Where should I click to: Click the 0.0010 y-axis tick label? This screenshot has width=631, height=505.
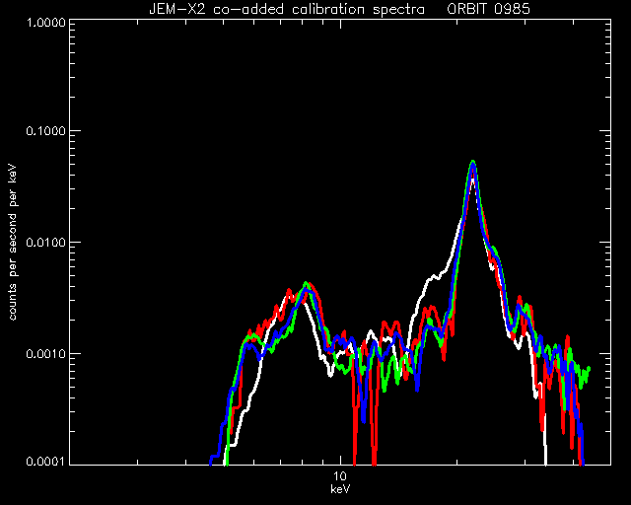point(45,354)
